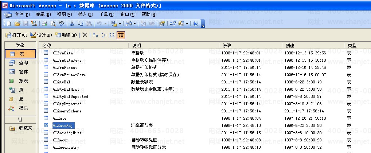Click the New blank document toolbar icon
The width and height of the screenshot is (371, 153).
point(9,24)
